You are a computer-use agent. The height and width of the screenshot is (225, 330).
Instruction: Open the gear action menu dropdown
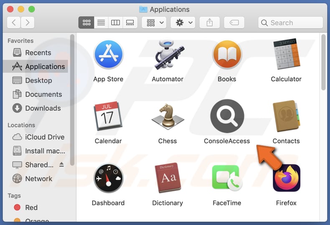183,23
